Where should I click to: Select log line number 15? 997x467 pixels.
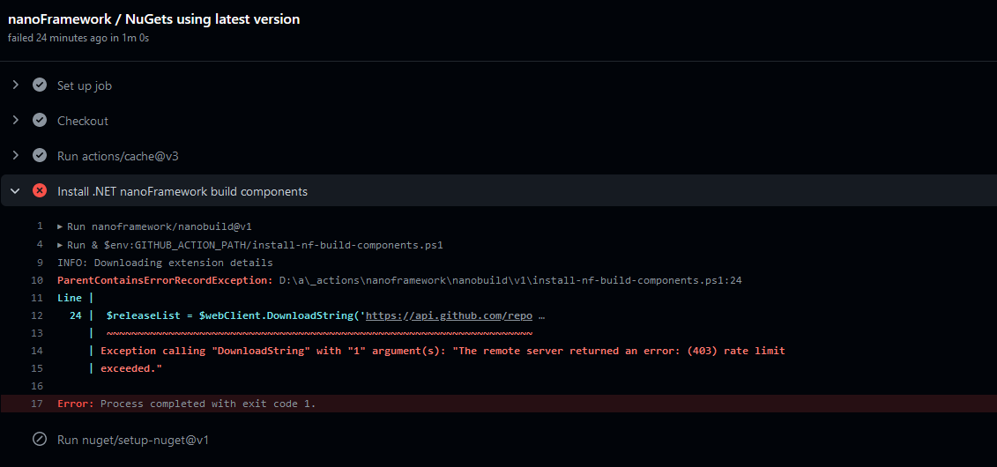(37, 368)
